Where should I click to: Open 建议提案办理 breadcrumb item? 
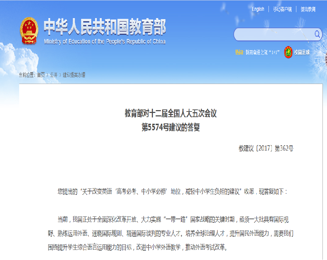point(74,75)
